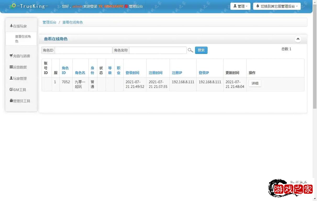This screenshot has width=317, height=201.
Task: Focus the 角色名称 input field
Action: click(158, 50)
